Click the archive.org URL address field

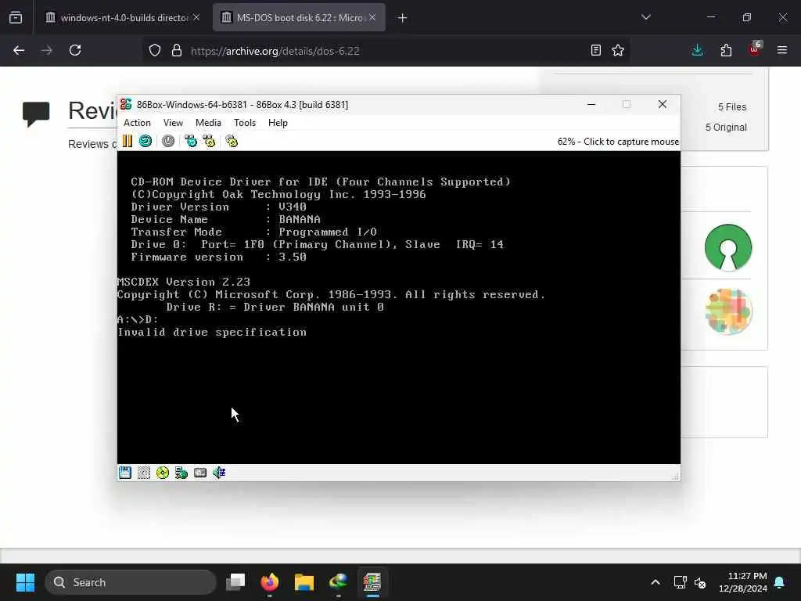point(386,51)
